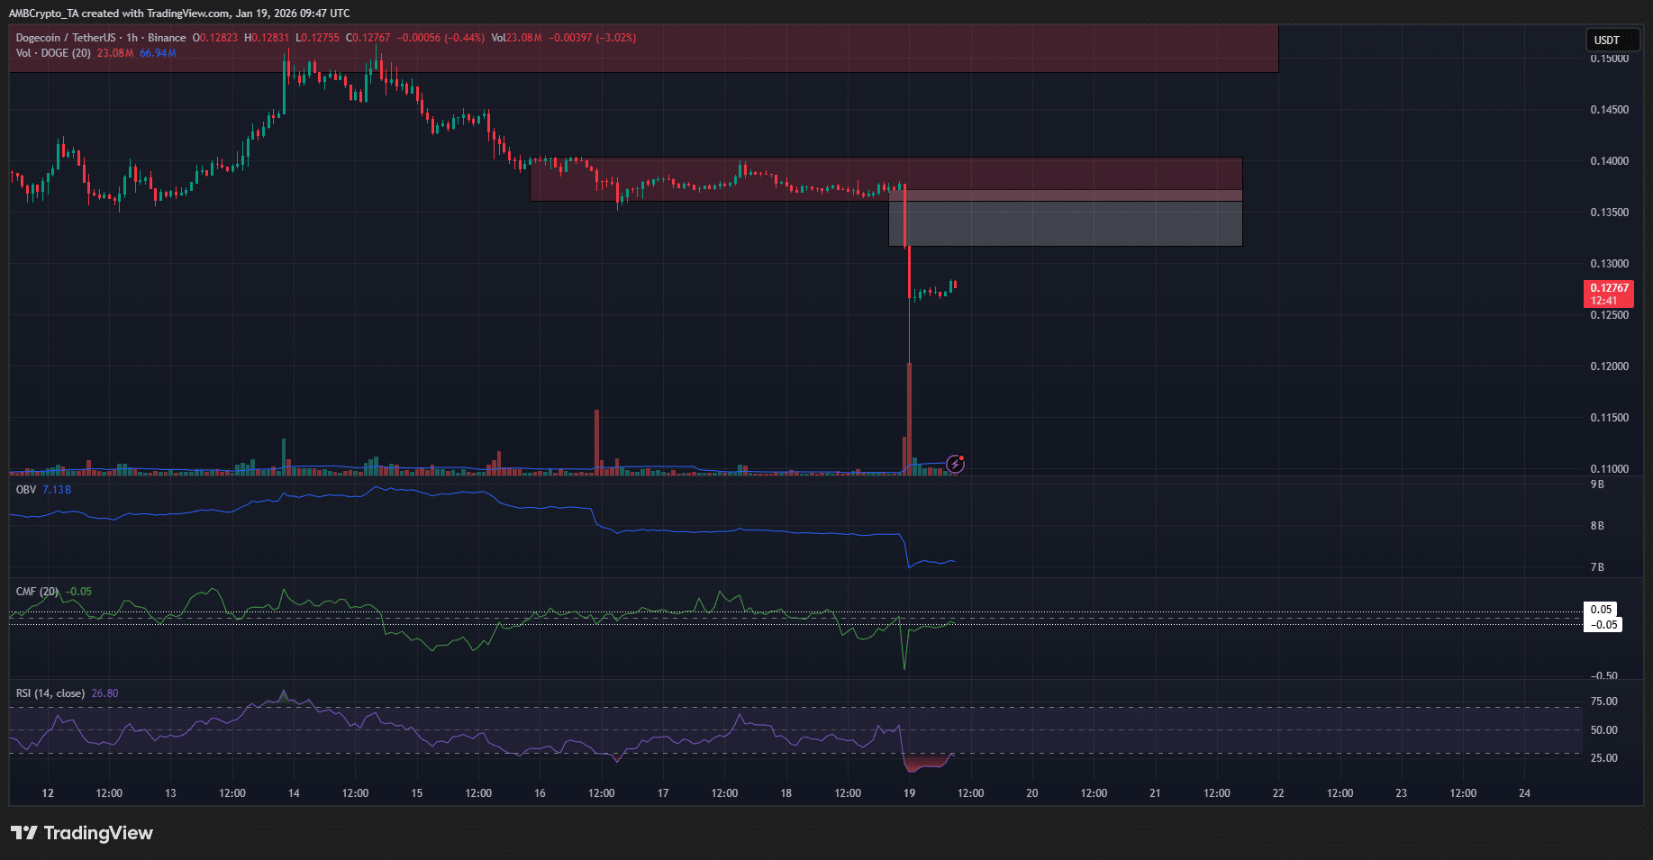Screen dimensions: 1653x860
Task: Select the OBV indicator label
Action: [x=26, y=490]
